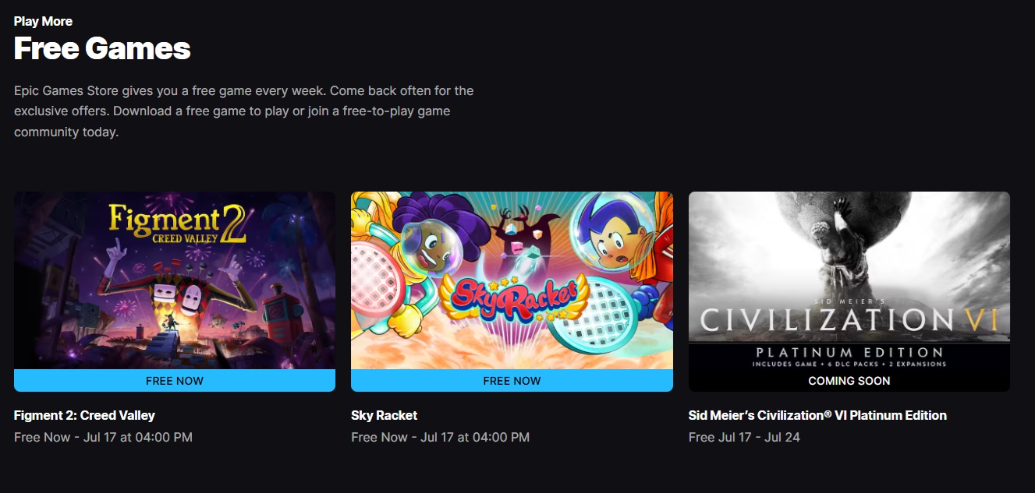Click the COMING SOON label on Civilization VI

(849, 381)
